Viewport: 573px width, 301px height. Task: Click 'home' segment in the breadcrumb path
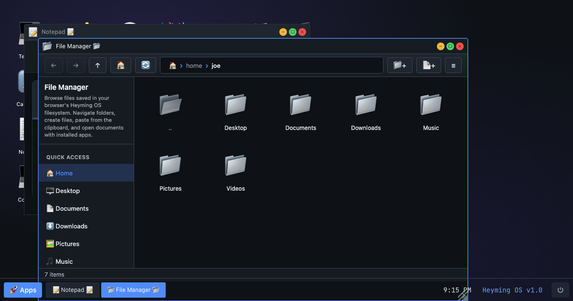194,65
